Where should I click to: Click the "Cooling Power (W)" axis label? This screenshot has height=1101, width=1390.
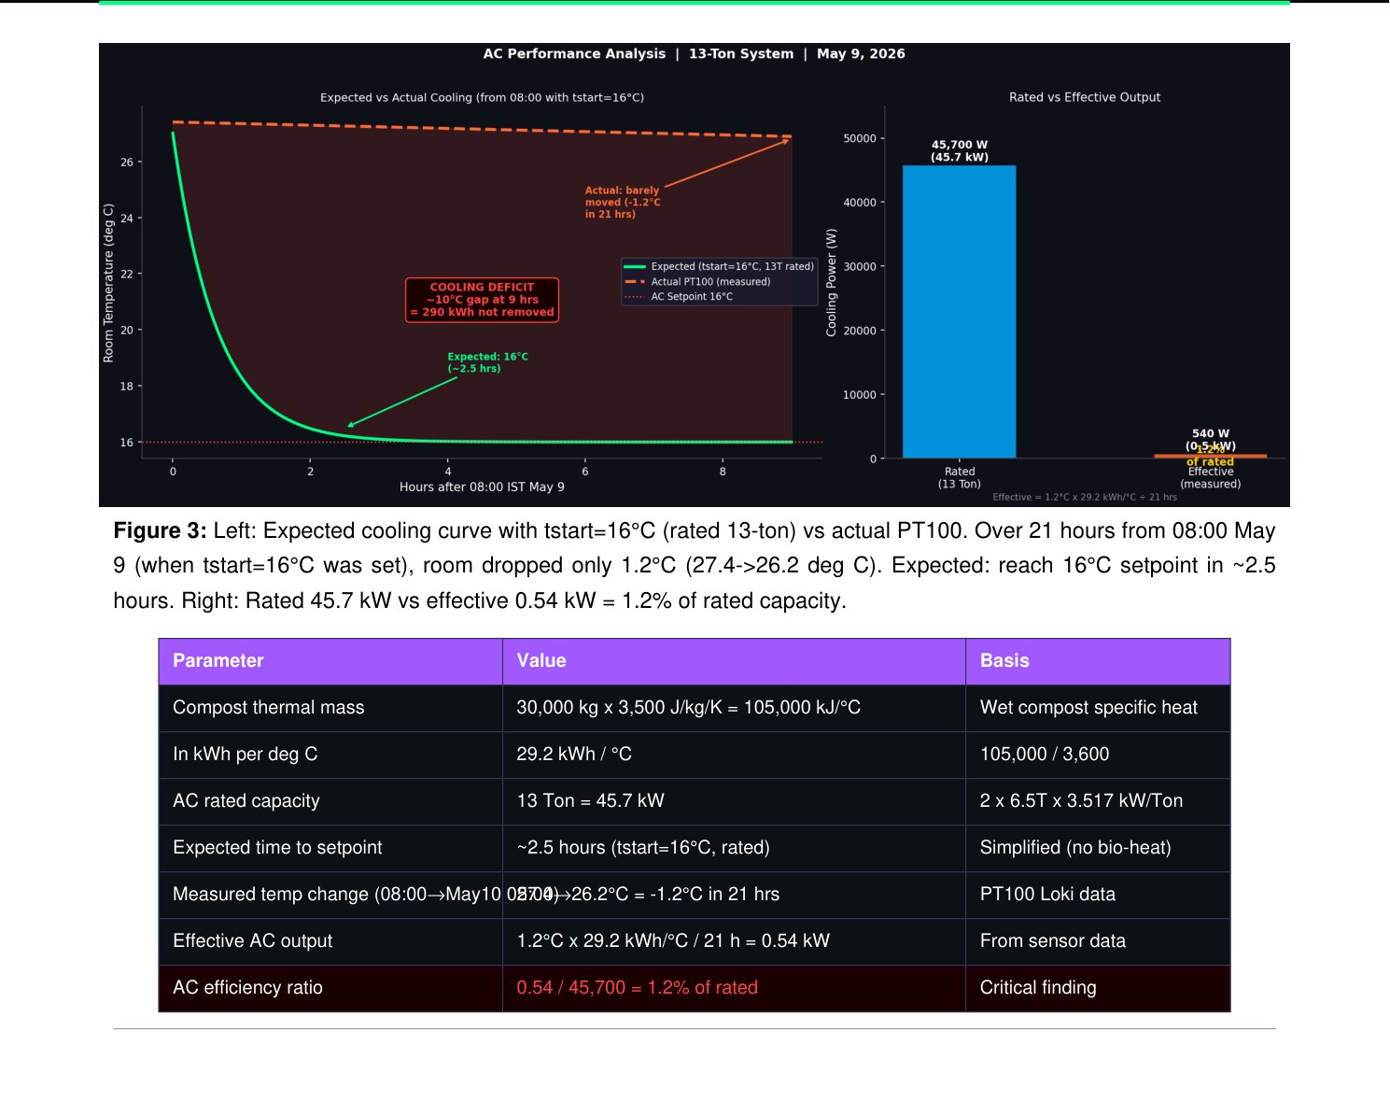pyautogui.click(x=831, y=282)
